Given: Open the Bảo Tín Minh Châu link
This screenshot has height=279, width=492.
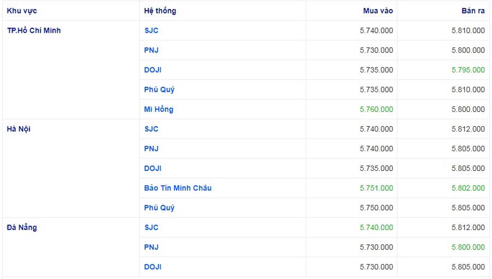Looking at the screenshot, I should (178, 188).
